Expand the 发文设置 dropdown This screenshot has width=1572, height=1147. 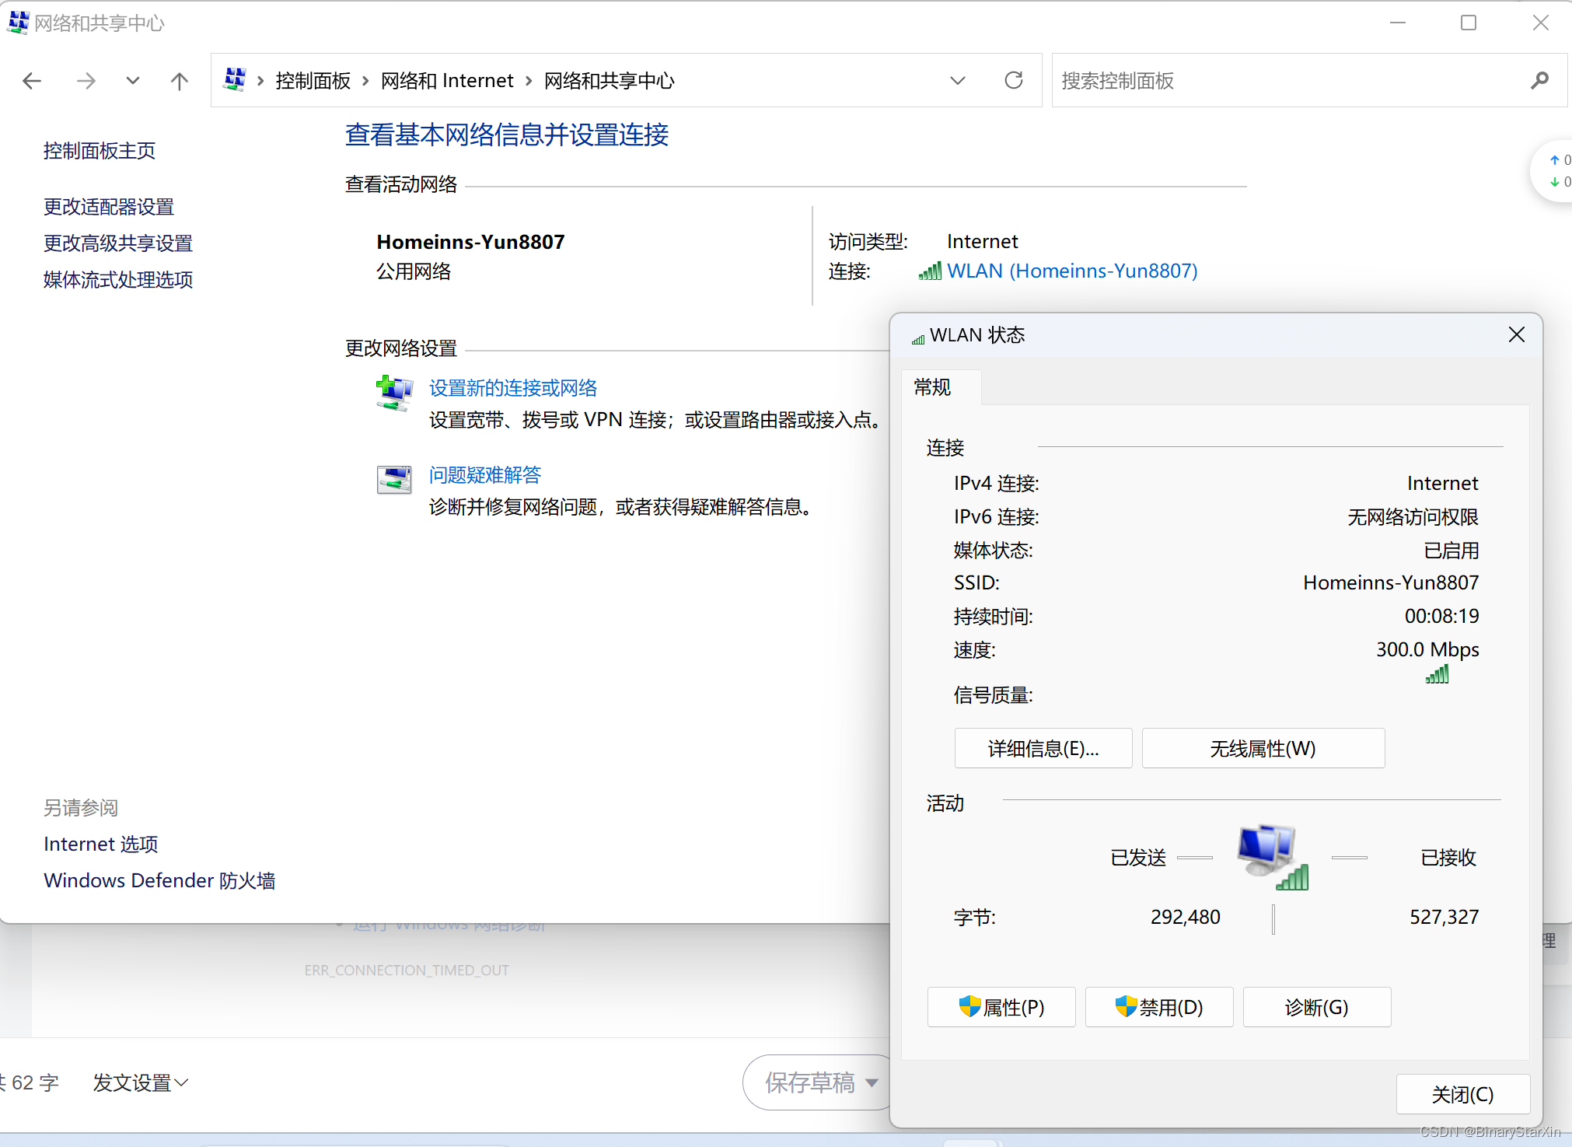point(141,1082)
